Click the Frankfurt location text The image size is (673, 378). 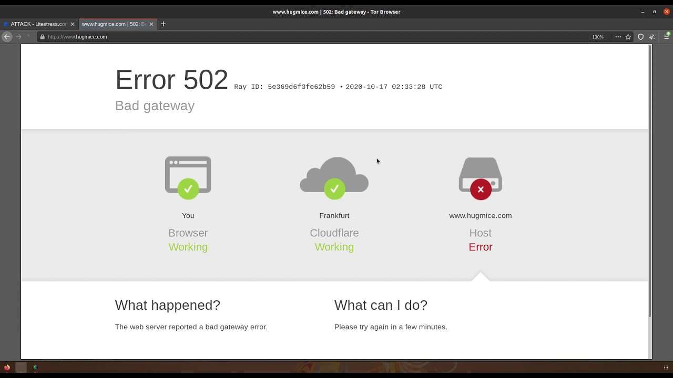pos(334,216)
